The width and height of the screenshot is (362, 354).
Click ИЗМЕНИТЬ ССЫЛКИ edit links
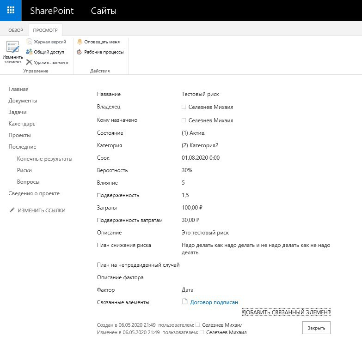point(42,210)
